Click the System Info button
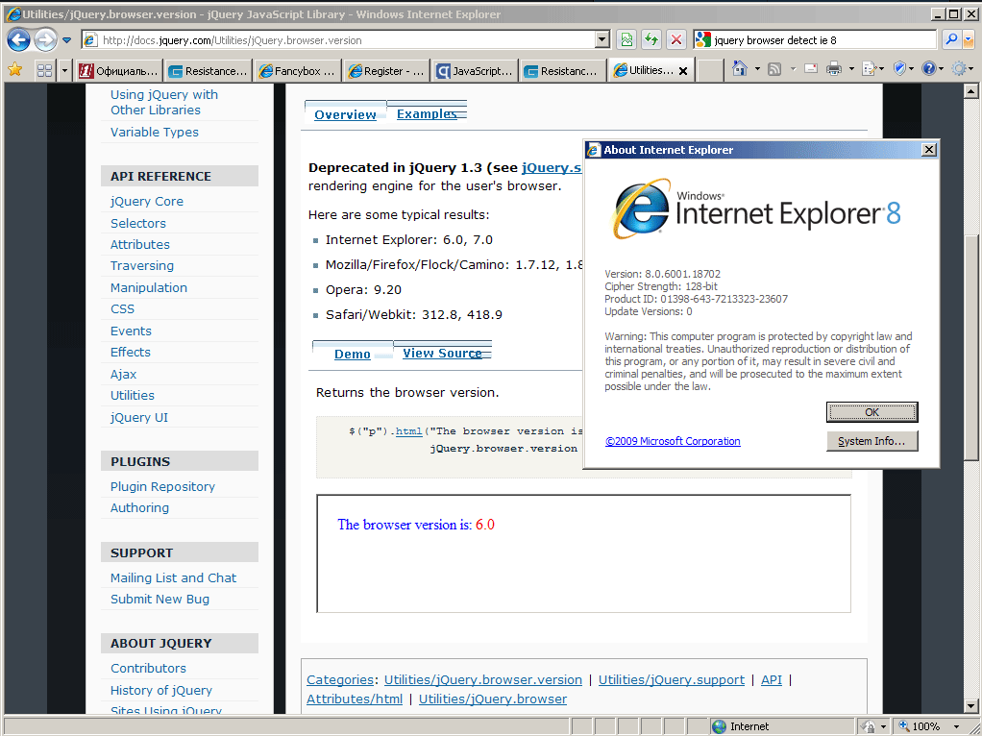The width and height of the screenshot is (982, 736). [872, 441]
